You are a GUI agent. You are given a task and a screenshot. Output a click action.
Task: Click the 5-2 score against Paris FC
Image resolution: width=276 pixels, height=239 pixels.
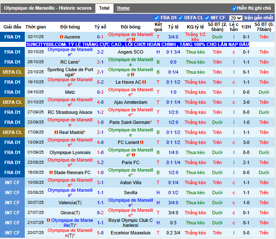(x=100, y=162)
